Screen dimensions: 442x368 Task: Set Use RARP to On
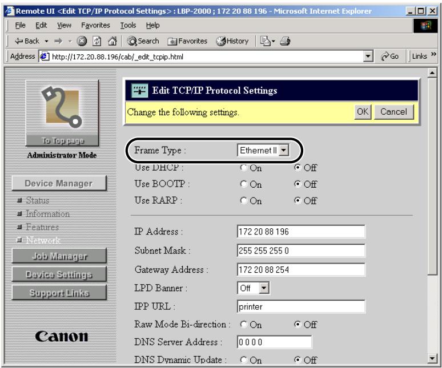[243, 200]
